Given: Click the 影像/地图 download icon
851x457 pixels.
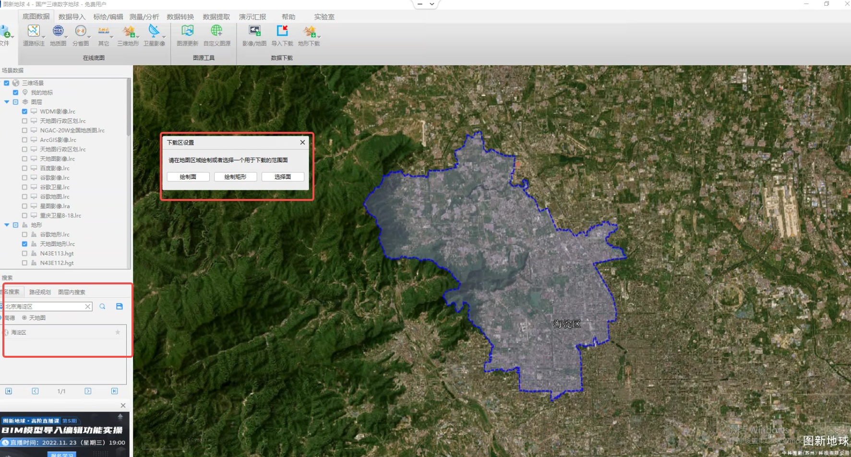Looking at the screenshot, I should pyautogui.click(x=254, y=32).
